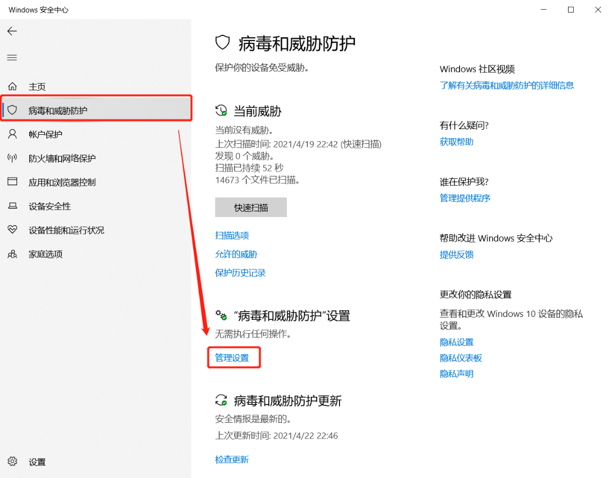Open the 主页 home icon in sidebar
The image size is (612, 478).
(12, 86)
